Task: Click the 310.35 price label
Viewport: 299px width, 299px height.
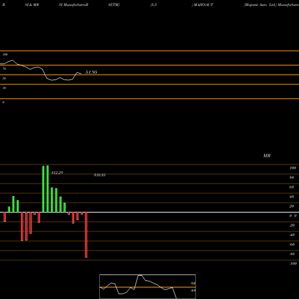Action: point(100,175)
